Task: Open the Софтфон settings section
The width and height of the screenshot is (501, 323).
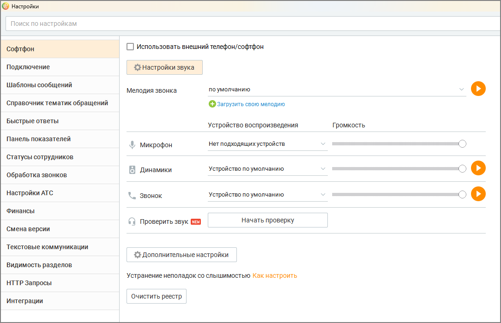Action: (x=60, y=49)
